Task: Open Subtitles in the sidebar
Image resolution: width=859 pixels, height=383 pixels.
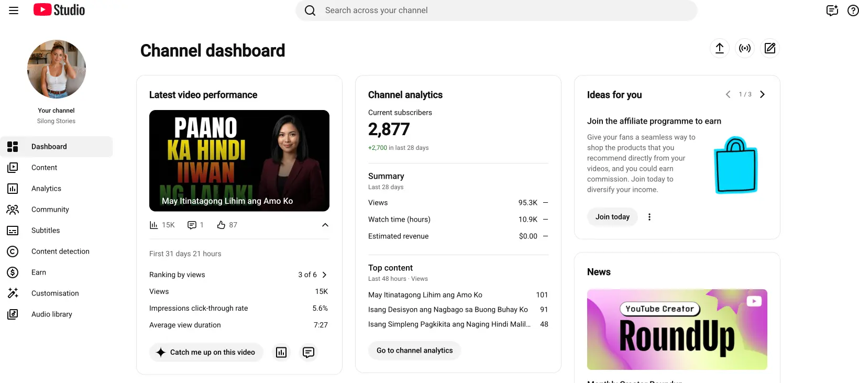Action: tap(57, 231)
